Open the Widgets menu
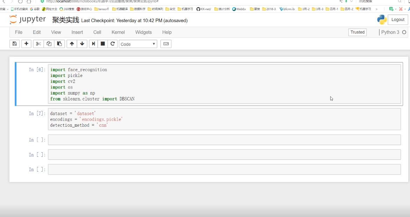This screenshot has height=217, width=410. pos(143,32)
